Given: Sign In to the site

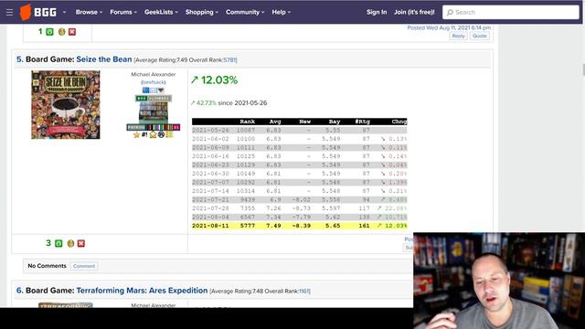Looking at the screenshot, I should pyautogui.click(x=377, y=12).
